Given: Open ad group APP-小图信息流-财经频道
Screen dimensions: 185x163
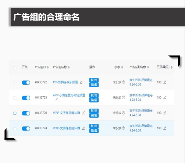Looking at the screenshot, I should point(69,95).
